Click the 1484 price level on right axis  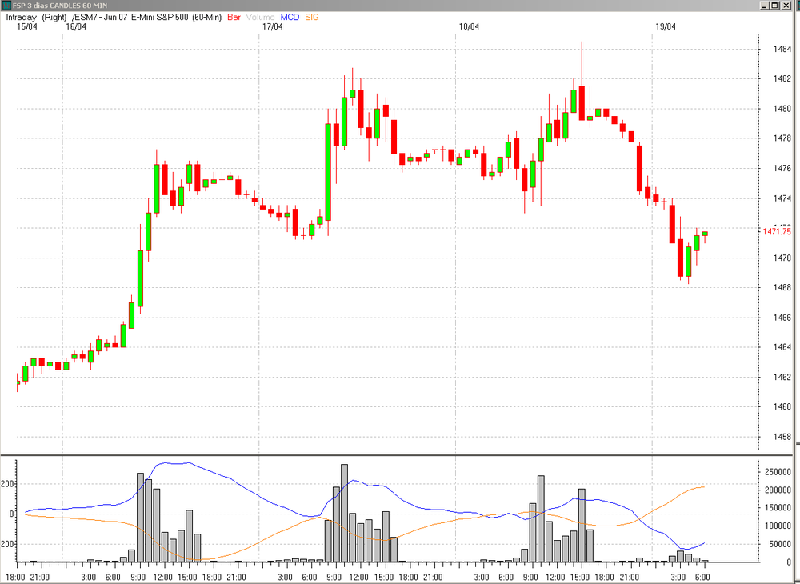coord(782,50)
